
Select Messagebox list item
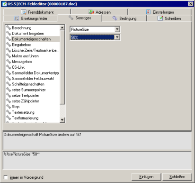[x=22, y=62]
